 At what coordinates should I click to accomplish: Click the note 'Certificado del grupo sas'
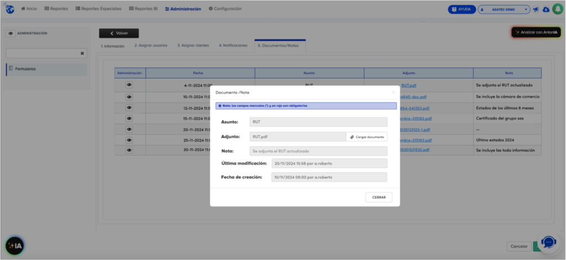click(x=500, y=118)
